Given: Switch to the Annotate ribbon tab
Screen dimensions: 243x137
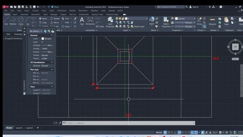Looking at the screenshot, I should point(24,14).
